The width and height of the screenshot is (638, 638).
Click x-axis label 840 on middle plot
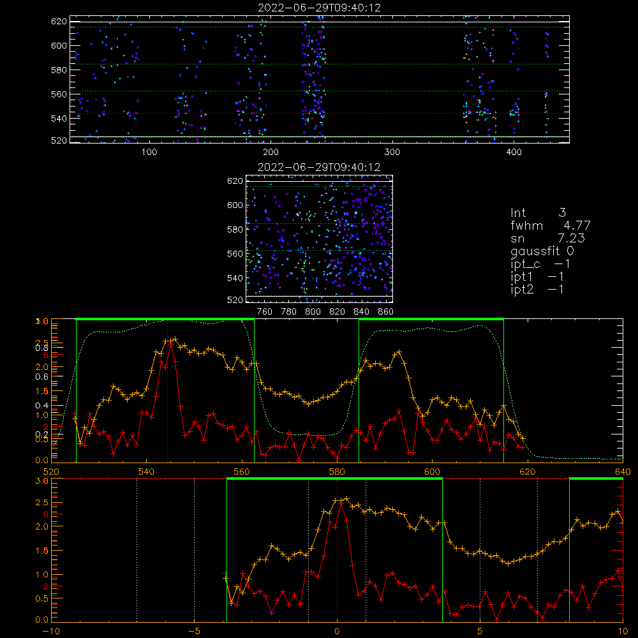pos(361,312)
